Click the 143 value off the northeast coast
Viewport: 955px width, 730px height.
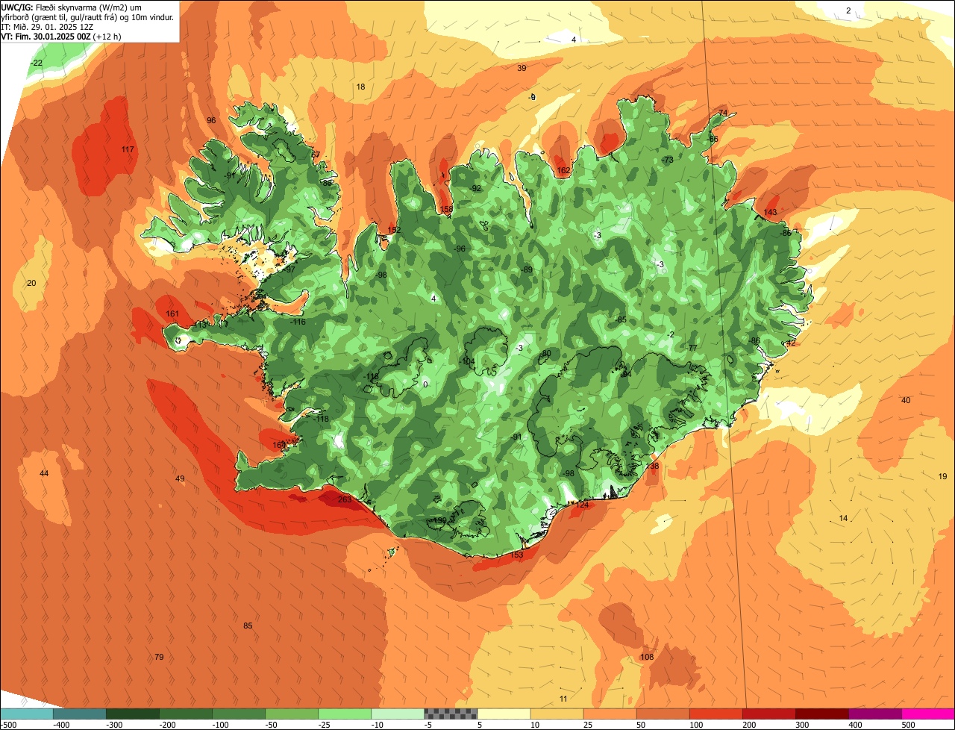click(x=771, y=213)
